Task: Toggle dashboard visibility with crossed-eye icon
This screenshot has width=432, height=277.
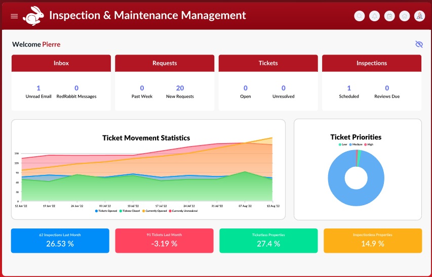Action: point(419,44)
